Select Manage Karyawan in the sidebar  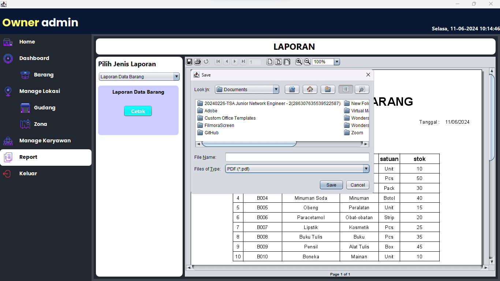[45, 140]
